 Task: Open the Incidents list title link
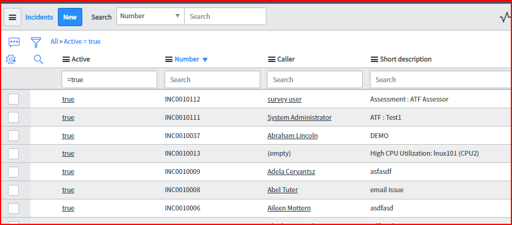coord(39,17)
